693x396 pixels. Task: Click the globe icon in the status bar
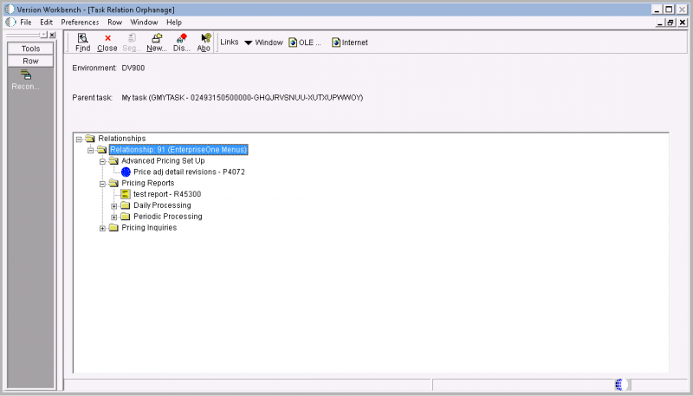pos(619,385)
